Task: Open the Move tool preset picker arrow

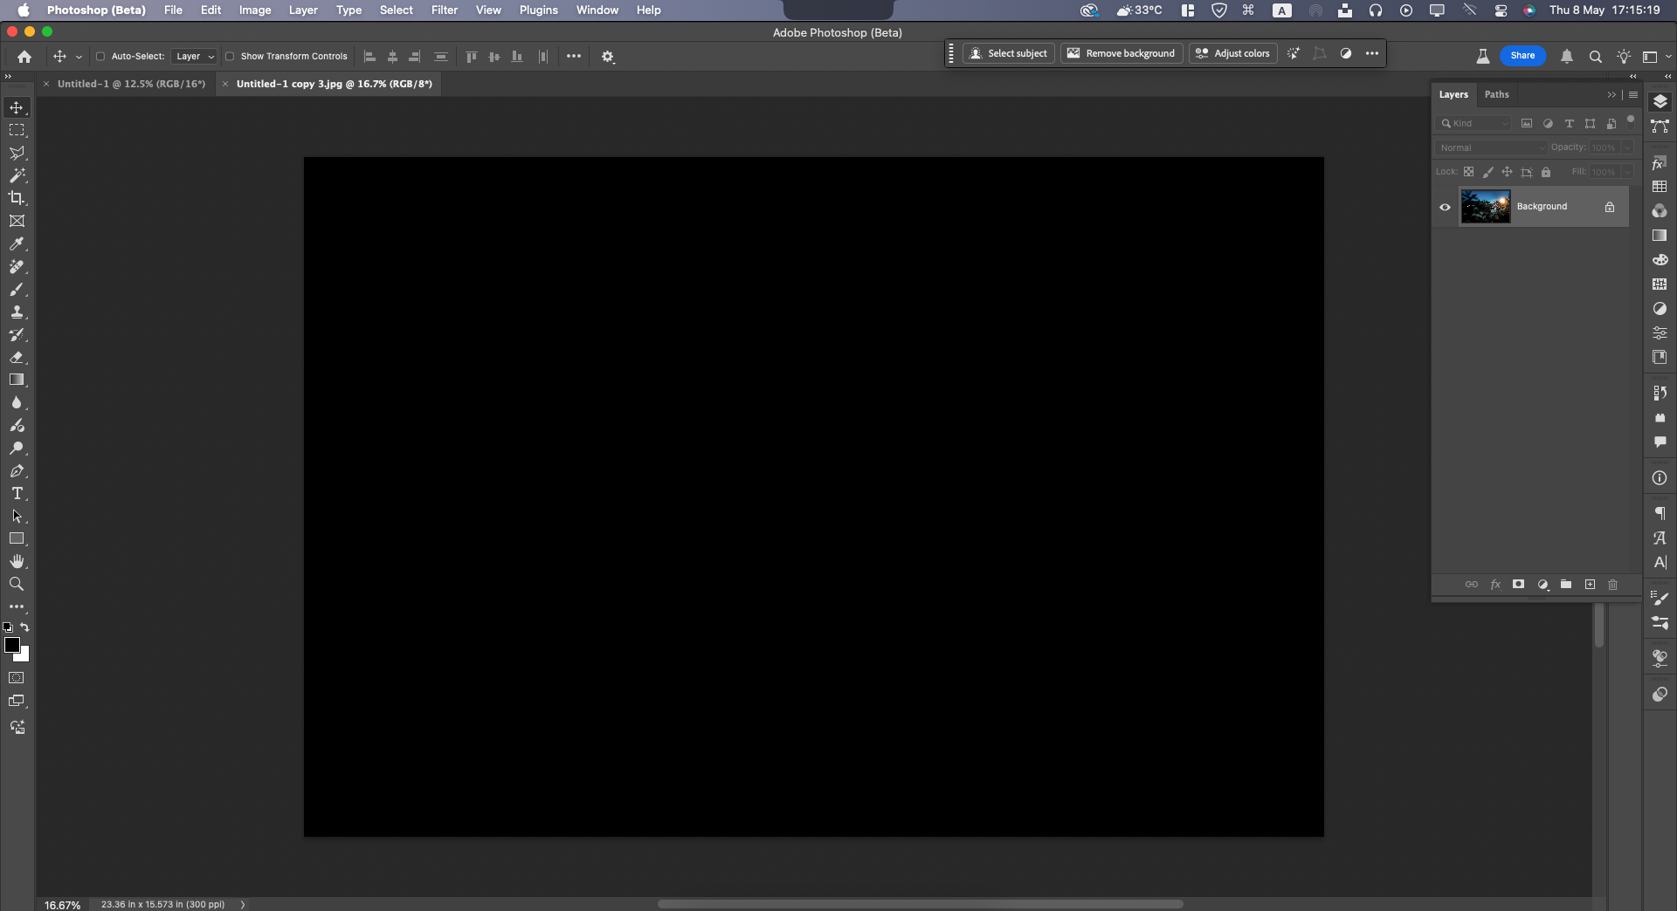Action: pyautogui.click(x=79, y=57)
